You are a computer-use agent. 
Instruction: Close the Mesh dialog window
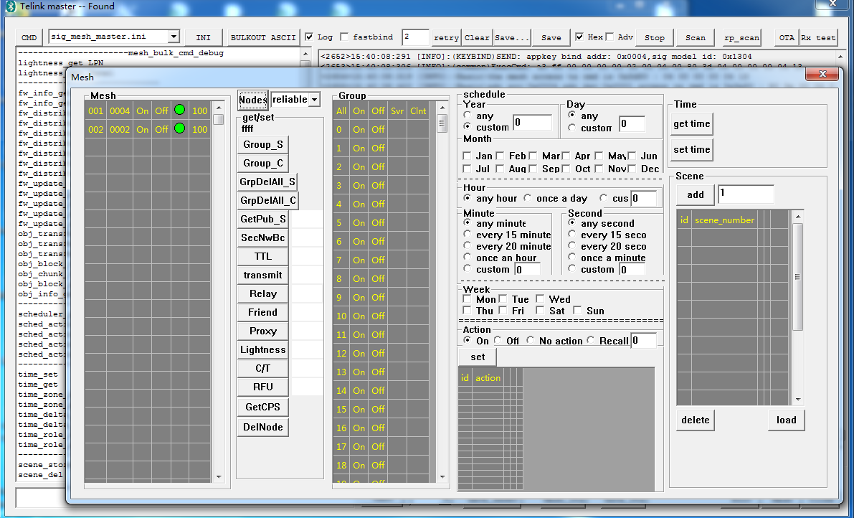[x=822, y=74]
